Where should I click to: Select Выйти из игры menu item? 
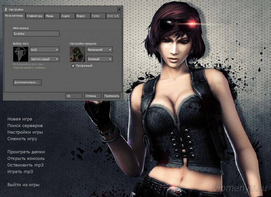tap(23, 185)
